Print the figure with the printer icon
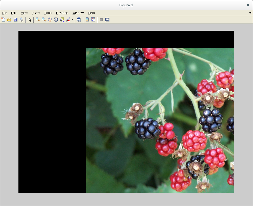The height and width of the screenshot is (206, 253). coord(21,20)
